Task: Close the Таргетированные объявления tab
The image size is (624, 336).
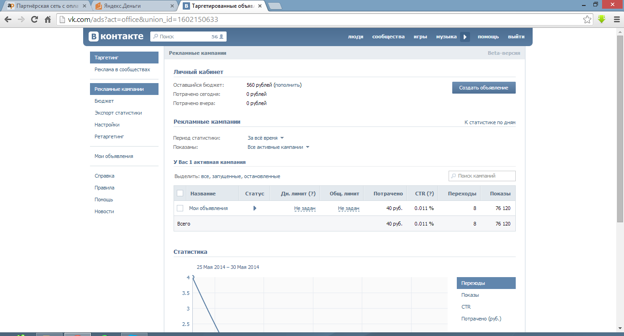Action: click(x=260, y=6)
